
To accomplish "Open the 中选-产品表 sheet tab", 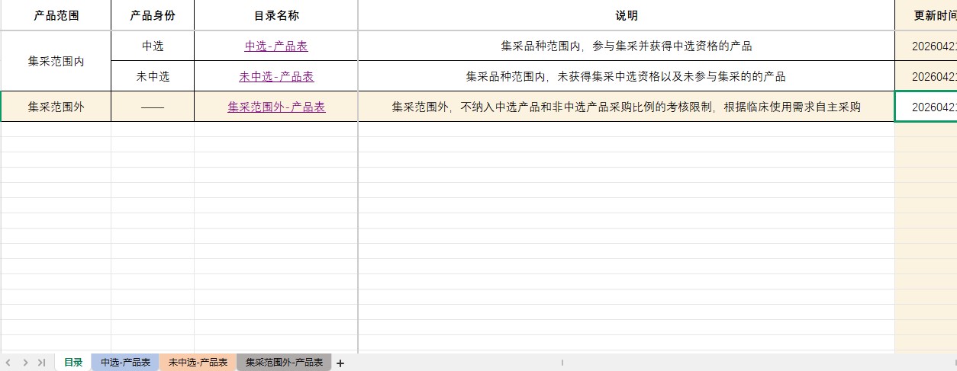I will tap(125, 363).
